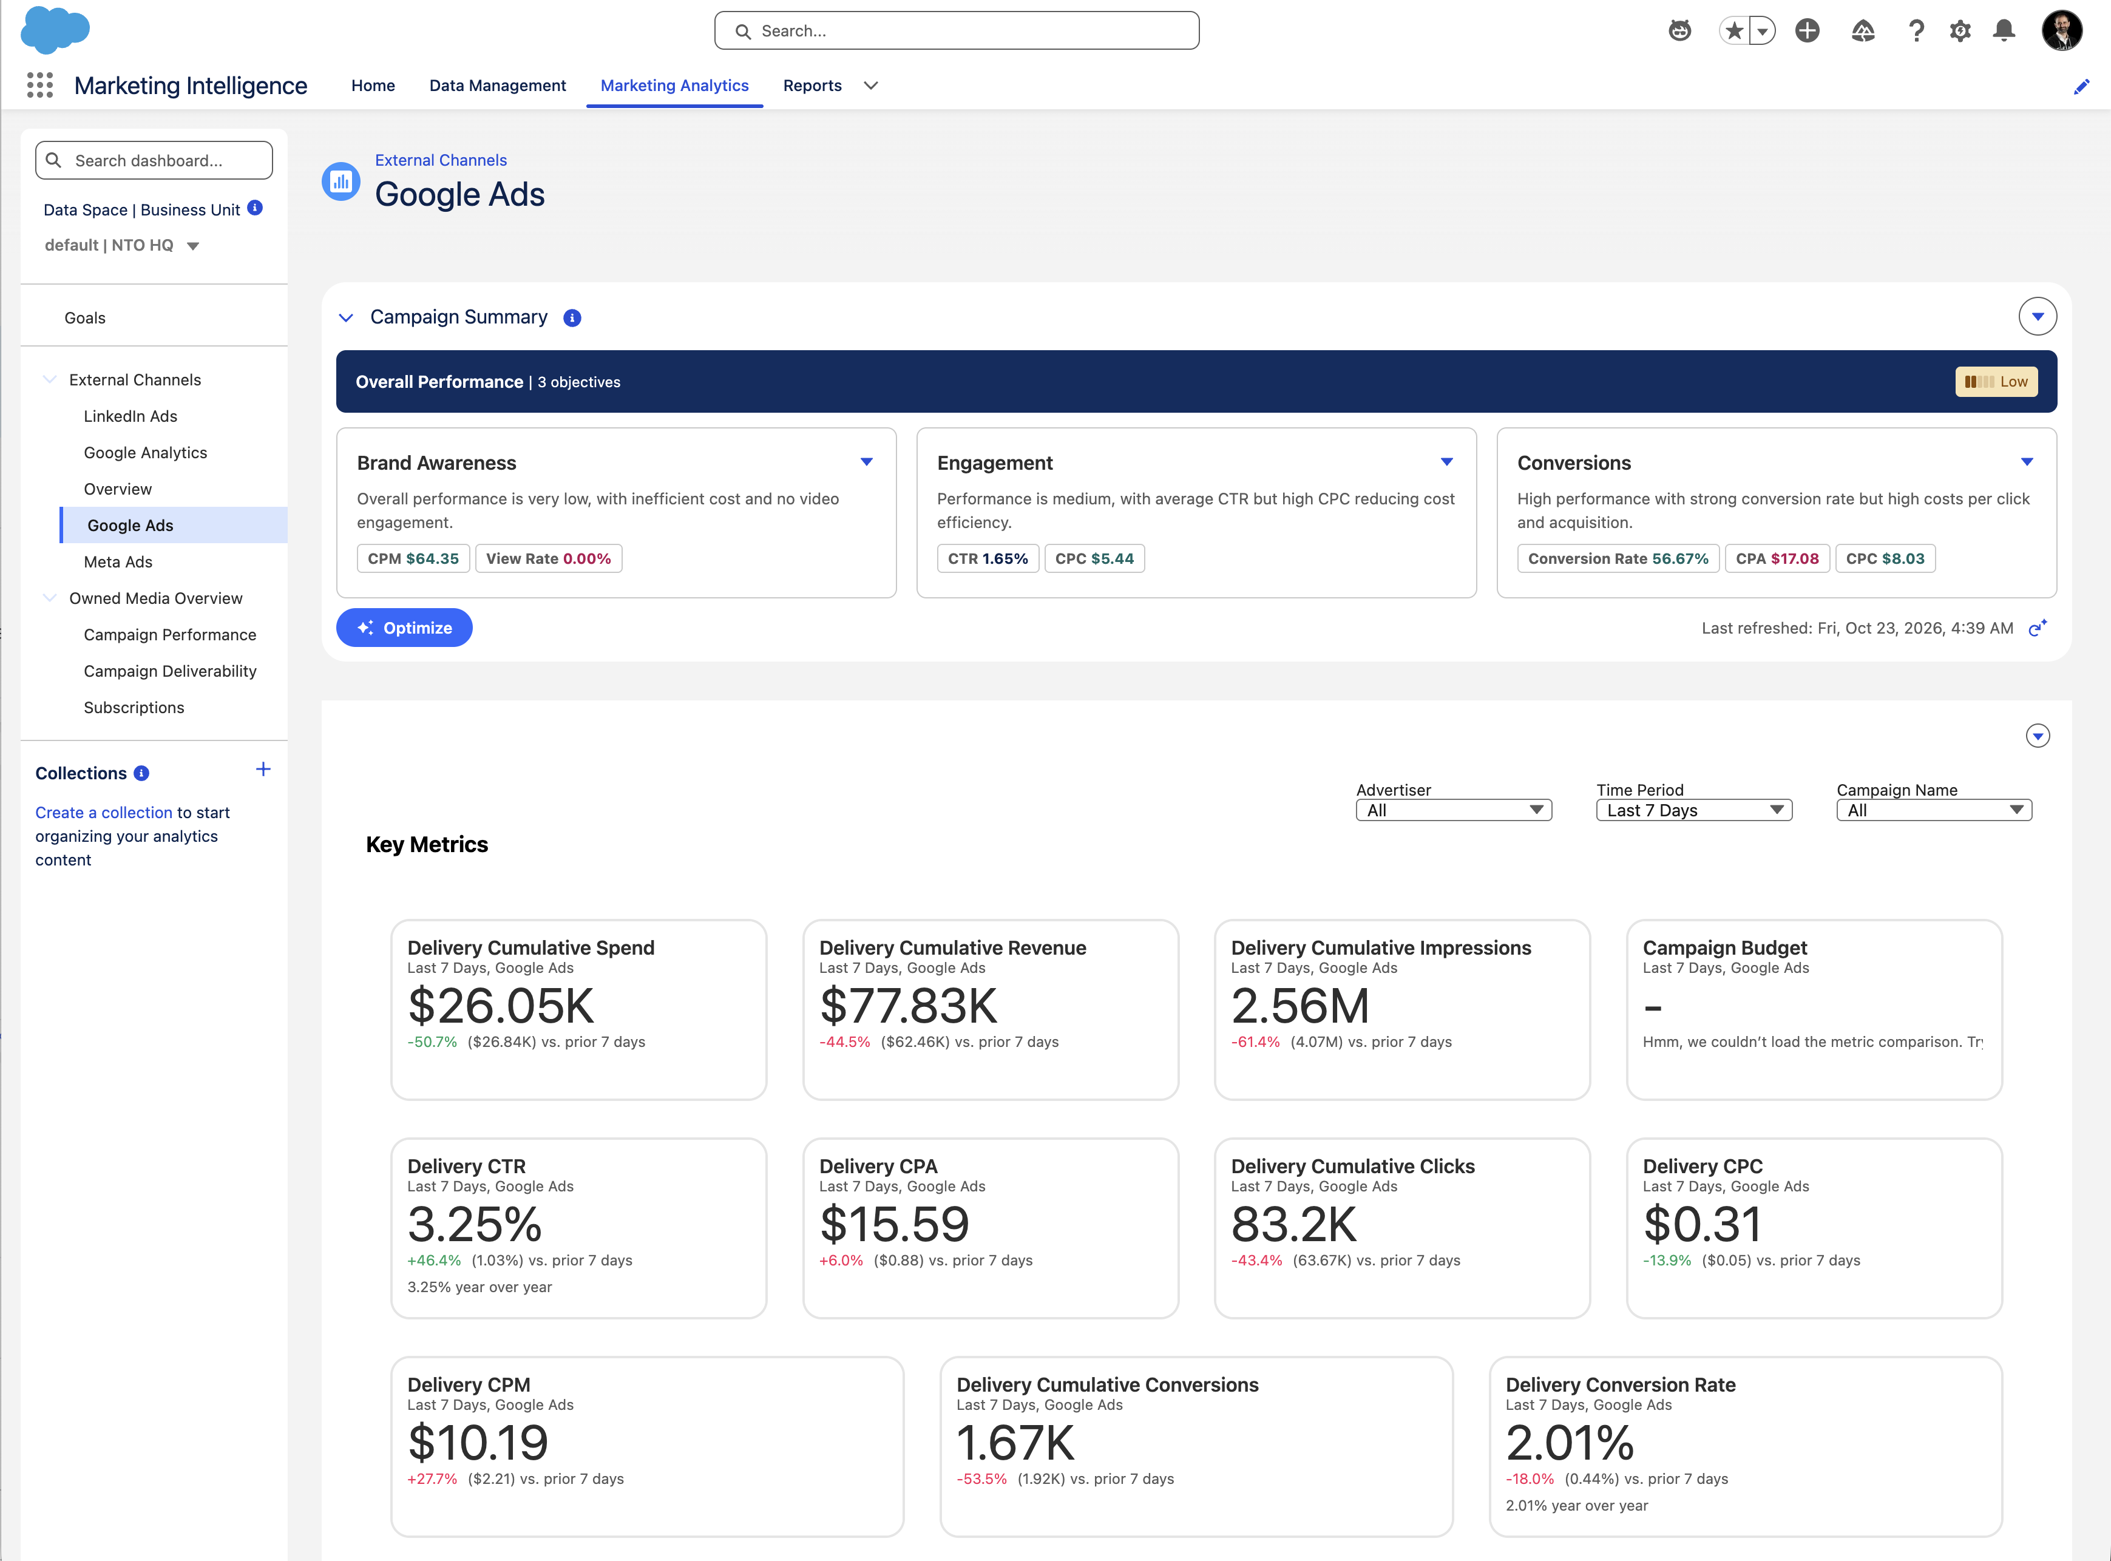
Task: Collapse the Campaign Summary section chevron
Action: (x=346, y=317)
